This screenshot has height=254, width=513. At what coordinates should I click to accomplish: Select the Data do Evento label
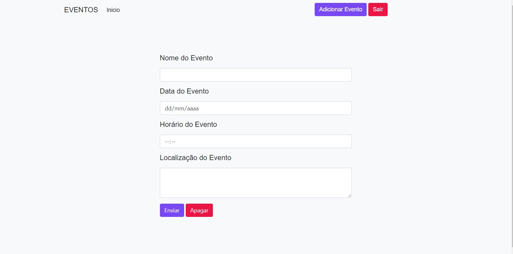pos(184,91)
